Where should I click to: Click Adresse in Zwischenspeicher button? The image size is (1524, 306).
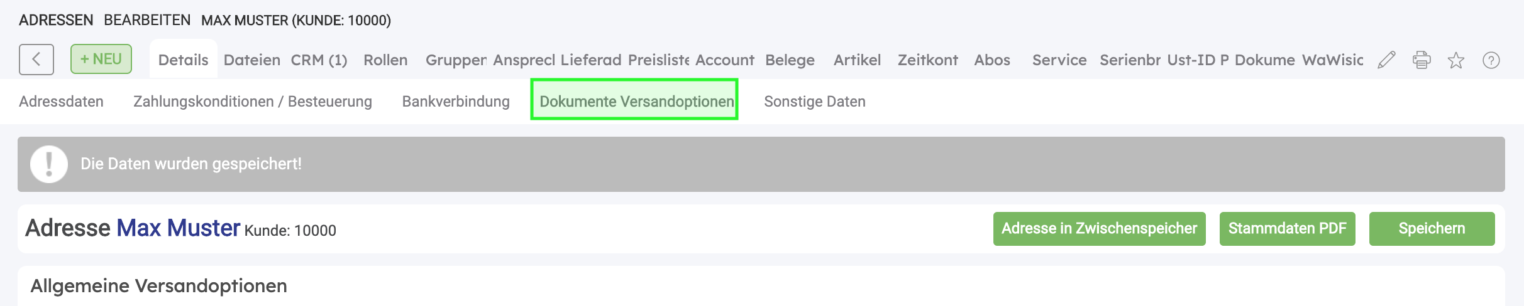(x=1100, y=229)
